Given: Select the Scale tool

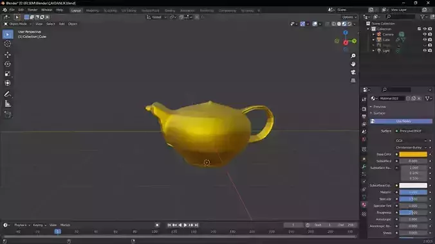Looking at the screenshot, I should click(8, 73).
